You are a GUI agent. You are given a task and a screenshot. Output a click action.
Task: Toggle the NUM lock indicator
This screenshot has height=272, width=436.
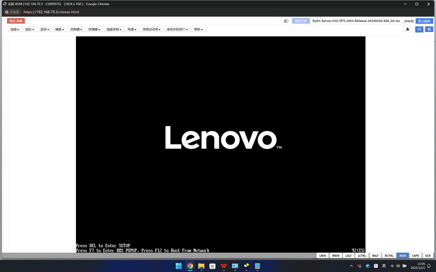(403, 256)
